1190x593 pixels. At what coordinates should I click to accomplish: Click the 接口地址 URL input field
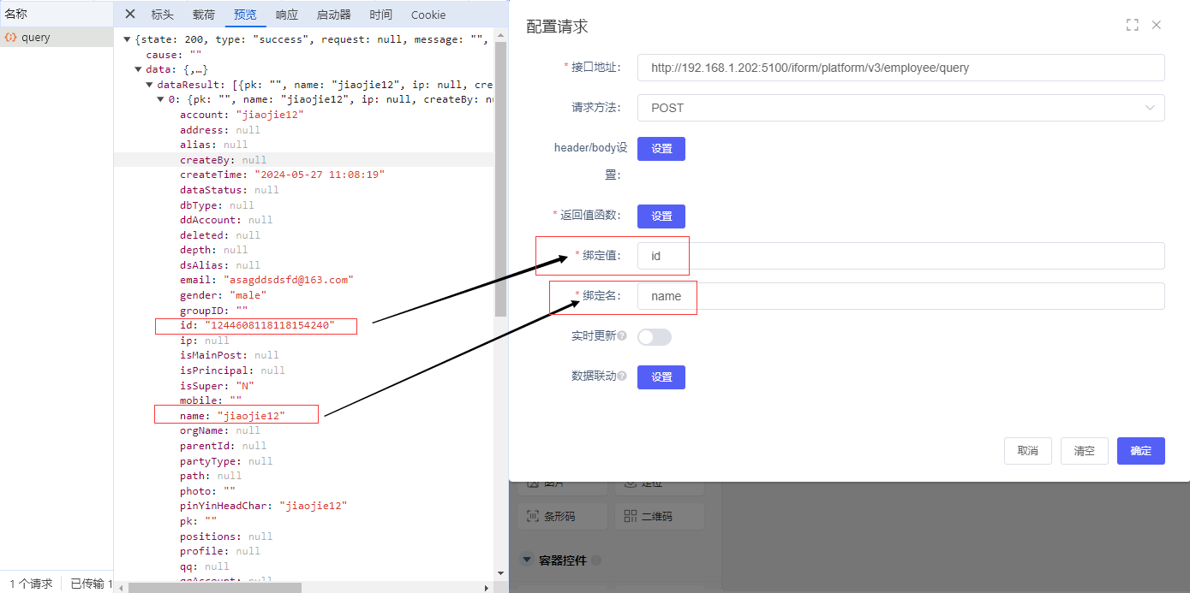coord(900,68)
